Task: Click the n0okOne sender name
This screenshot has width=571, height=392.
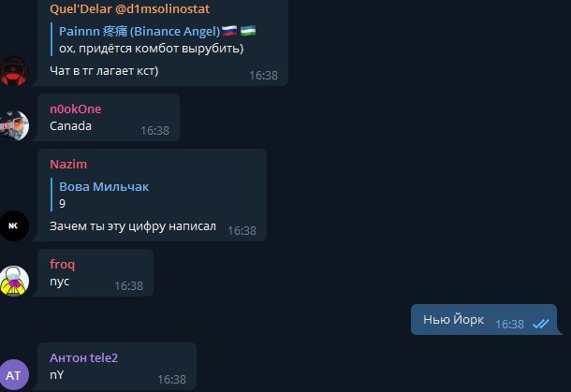Action: coord(76,109)
